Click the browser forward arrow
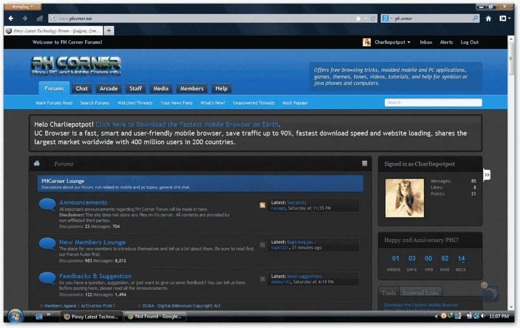 tap(25, 19)
